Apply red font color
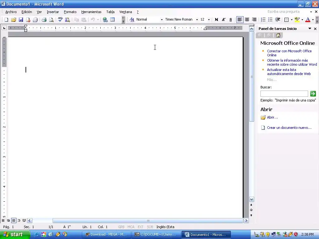The image size is (319, 239). click(308, 20)
